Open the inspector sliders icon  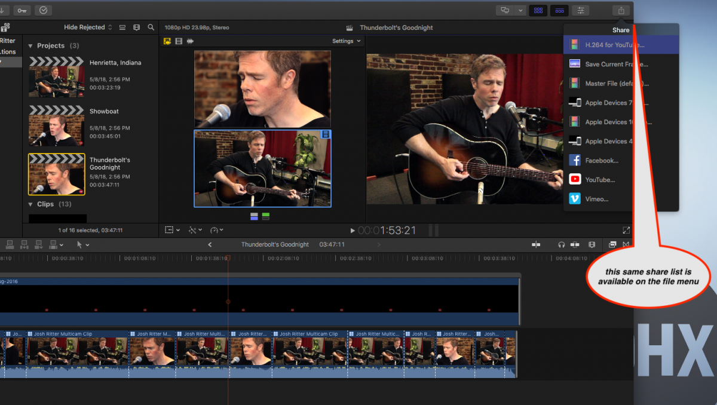point(580,10)
